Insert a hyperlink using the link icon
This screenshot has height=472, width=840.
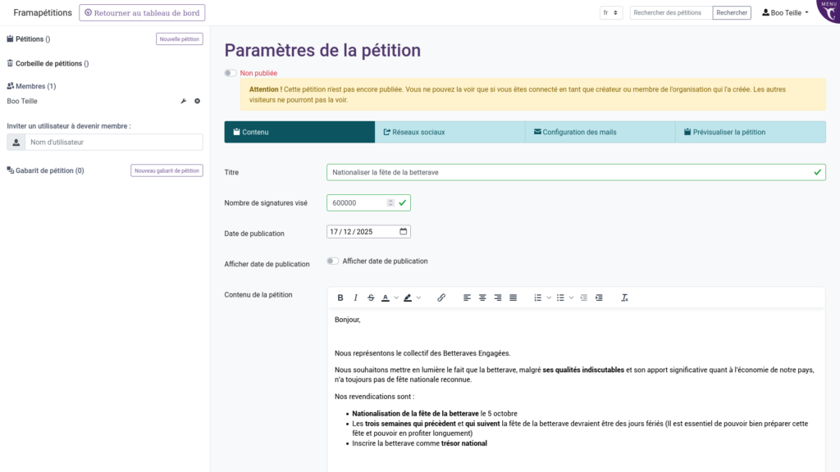click(x=441, y=297)
